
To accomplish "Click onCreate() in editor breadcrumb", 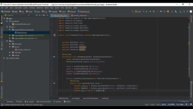I will click(x=76, y=98).
